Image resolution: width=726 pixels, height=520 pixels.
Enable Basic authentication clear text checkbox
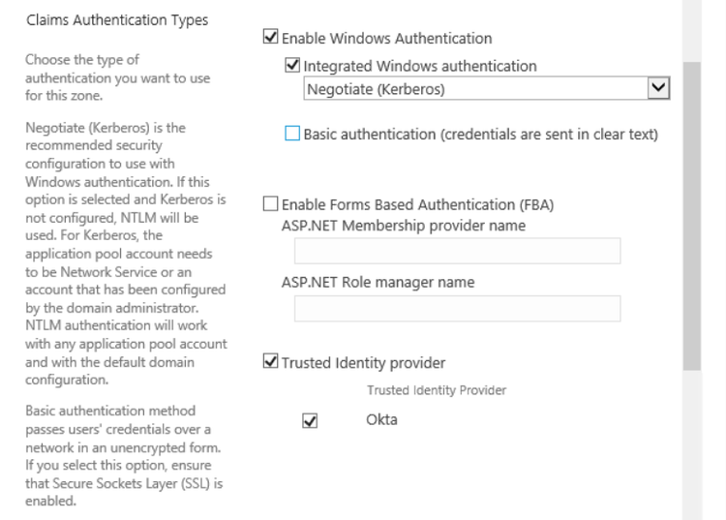tap(292, 135)
